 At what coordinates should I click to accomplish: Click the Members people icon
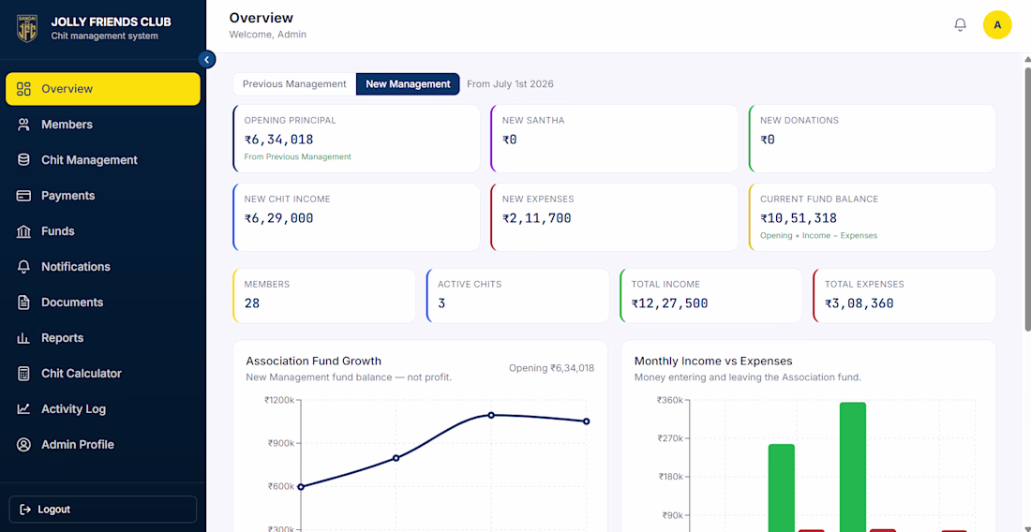[x=23, y=125]
